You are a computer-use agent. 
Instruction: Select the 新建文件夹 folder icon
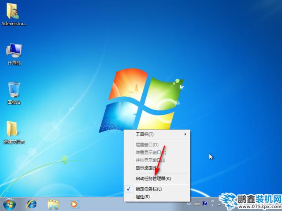(x=14, y=133)
